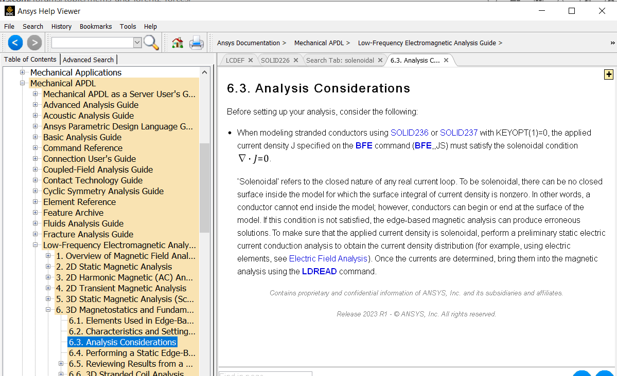Select Fluids Analysis Guide in tree

click(x=83, y=223)
